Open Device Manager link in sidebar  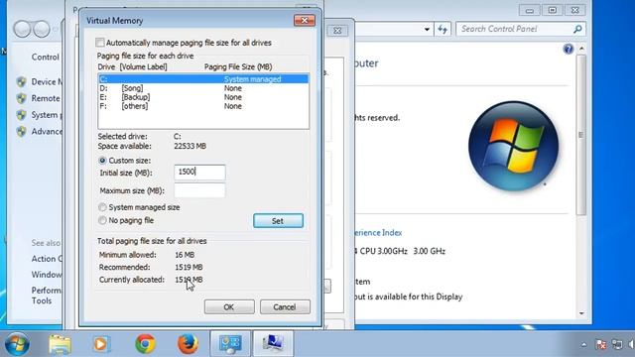tap(47, 81)
